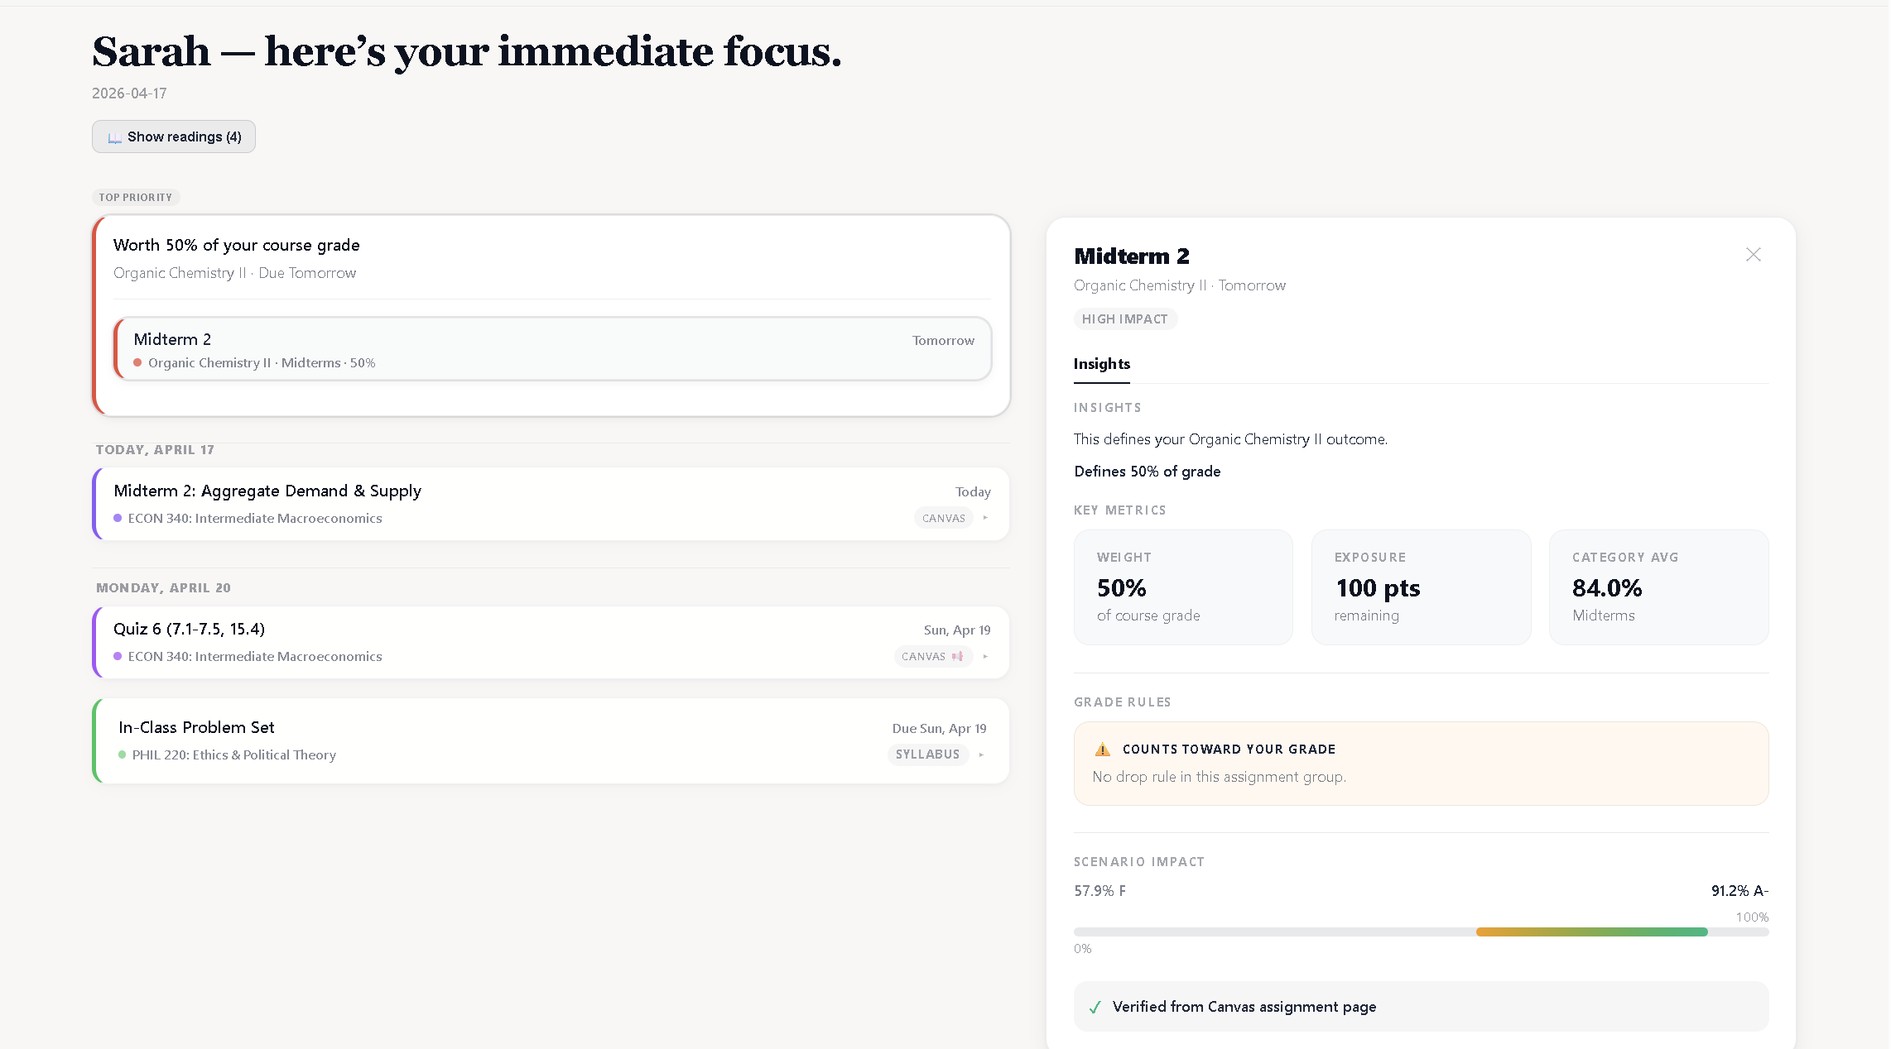
Task: Click green dot beside PHIL 220
Action: point(123,754)
